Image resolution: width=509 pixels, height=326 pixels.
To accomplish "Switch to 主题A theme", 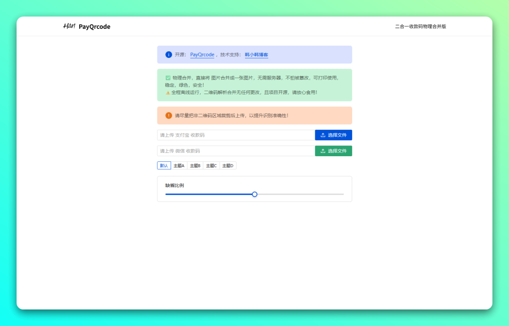I will coord(179,166).
